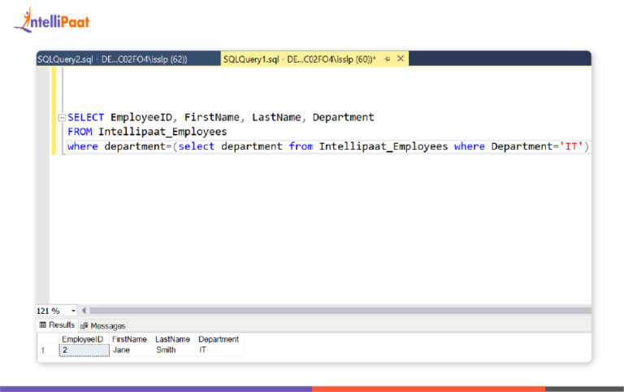The image size is (624, 392).
Task: Open the Results tab
Action: pos(58,325)
